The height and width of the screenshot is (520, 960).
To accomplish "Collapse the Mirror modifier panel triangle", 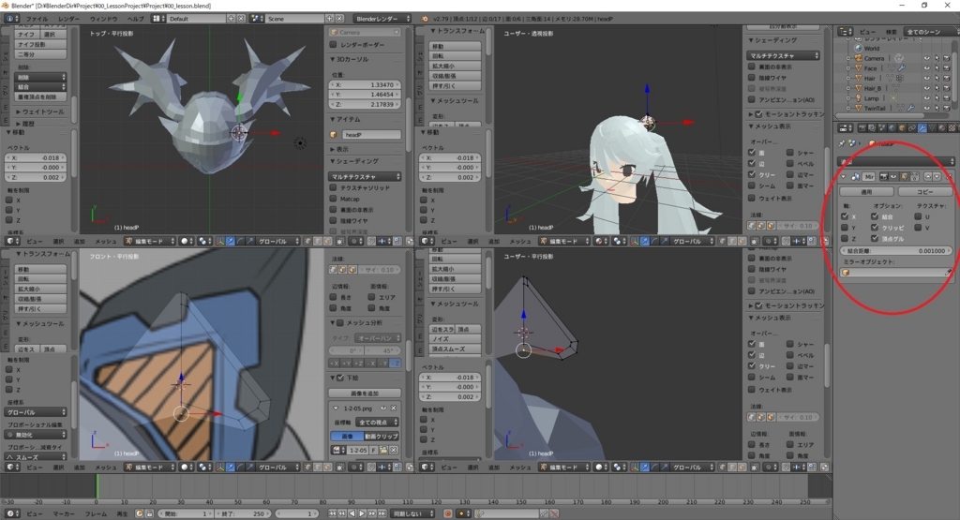I will coord(843,177).
